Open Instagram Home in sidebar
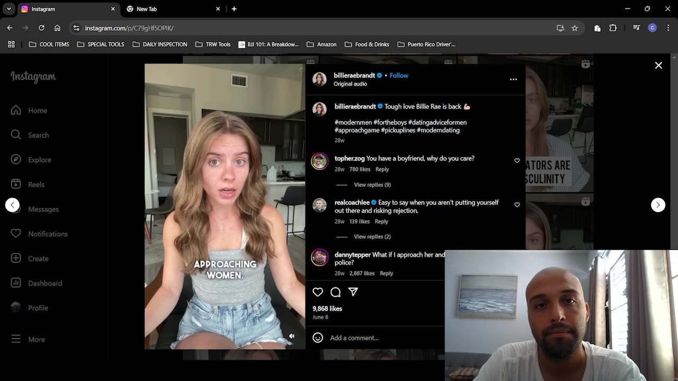This screenshot has height=381, width=678. 29,110
